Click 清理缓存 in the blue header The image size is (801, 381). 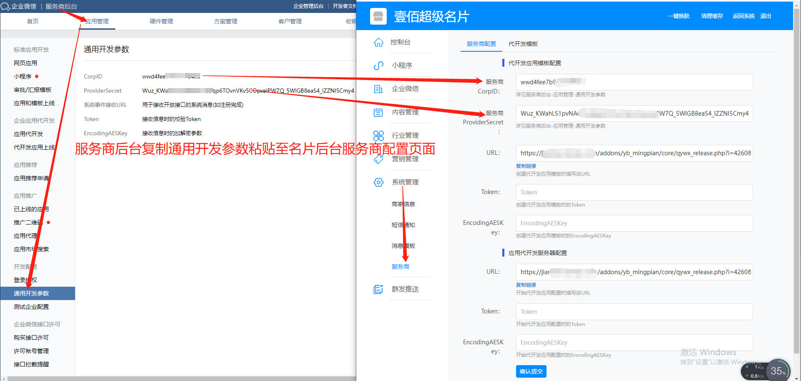(712, 16)
